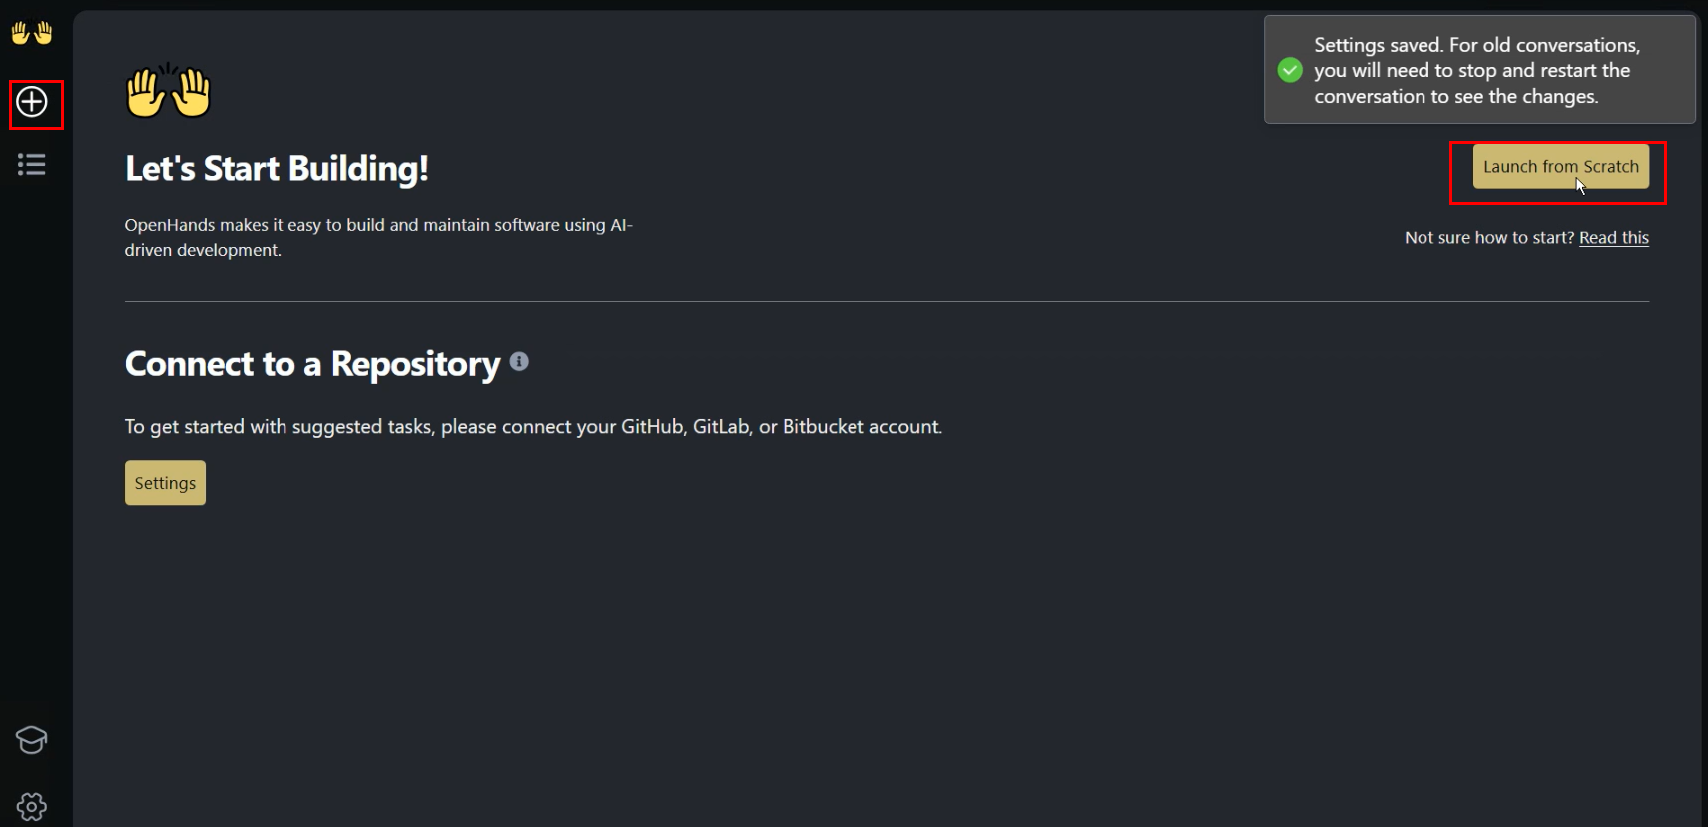Click the horizontal divider below the intro section
Viewport: 1708px width, 827px height.
pyautogui.click(x=886, y=301)
